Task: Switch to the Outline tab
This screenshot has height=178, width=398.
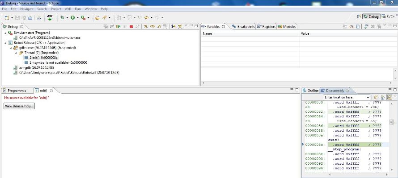Action: 310,91
